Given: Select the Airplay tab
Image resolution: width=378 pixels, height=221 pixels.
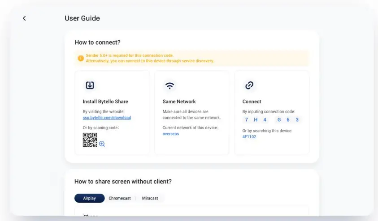Looking at the screenshot, I should [89, 198].
